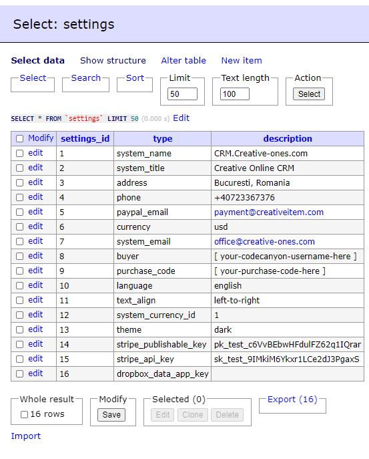The image size is (369, 459).
Task: Check the 16 rows whole result box
Action: 24,414
